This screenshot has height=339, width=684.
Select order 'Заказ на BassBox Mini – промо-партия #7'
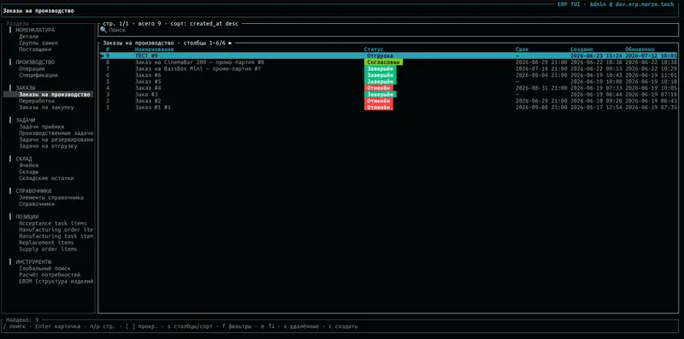pos(388,69)
